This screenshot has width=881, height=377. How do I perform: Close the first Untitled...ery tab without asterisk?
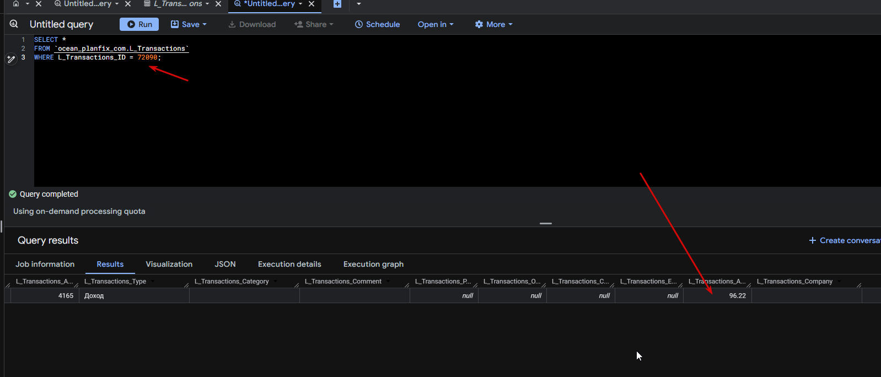point(128,4)
